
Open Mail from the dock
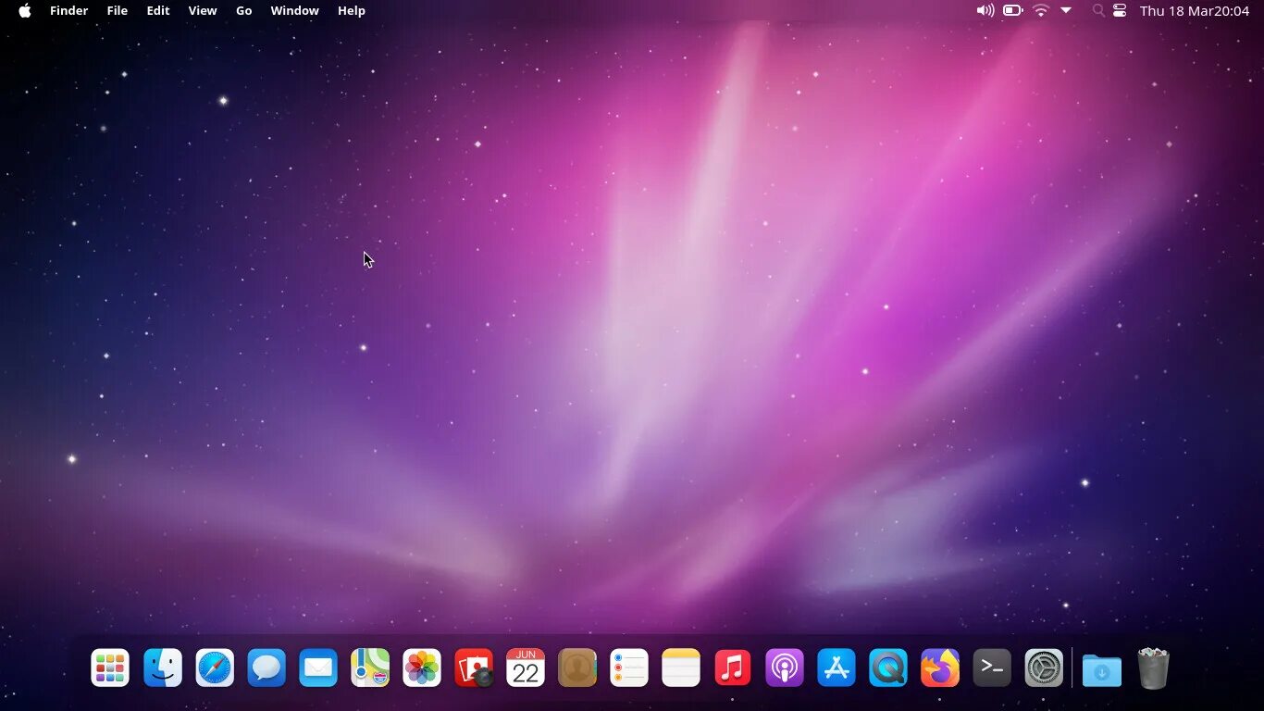[x=318, y=667]
